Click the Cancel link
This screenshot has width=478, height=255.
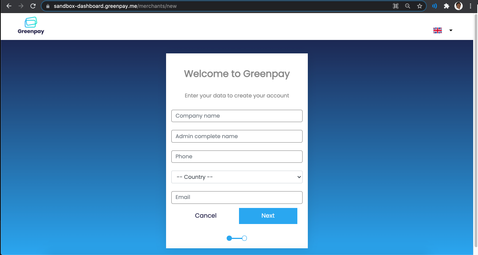pos(206,216)
